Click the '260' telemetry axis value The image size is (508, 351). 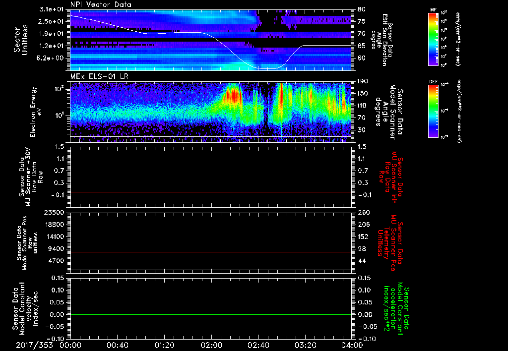pyautogui.click(x=364, y=212)
